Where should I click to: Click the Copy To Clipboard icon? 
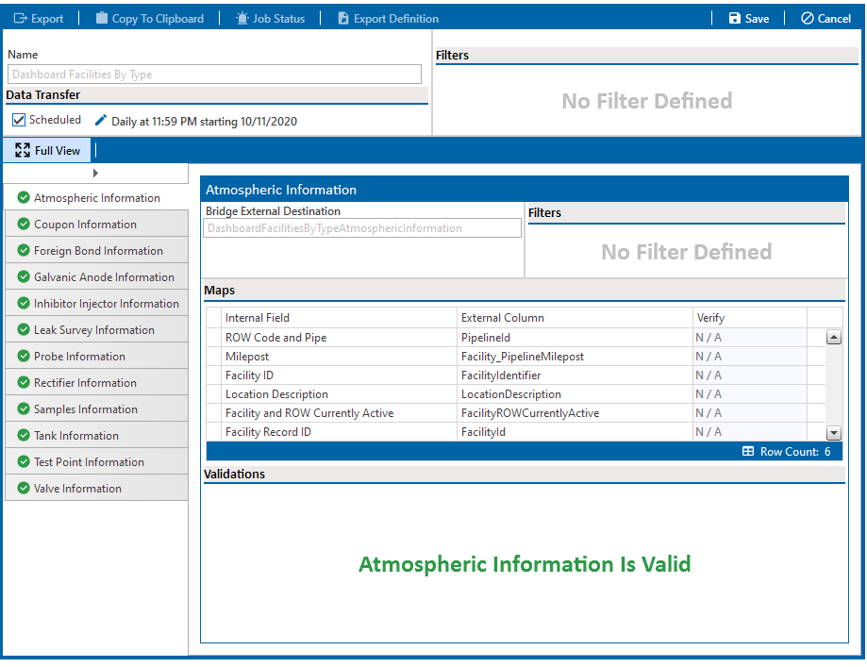tap(102, 18)
